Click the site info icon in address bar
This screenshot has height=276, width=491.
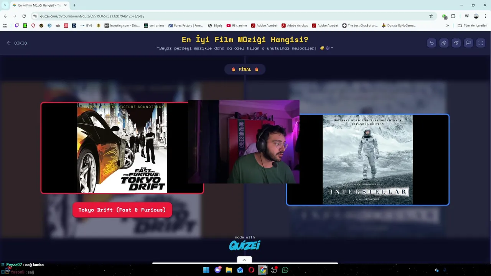pos(35,16)
